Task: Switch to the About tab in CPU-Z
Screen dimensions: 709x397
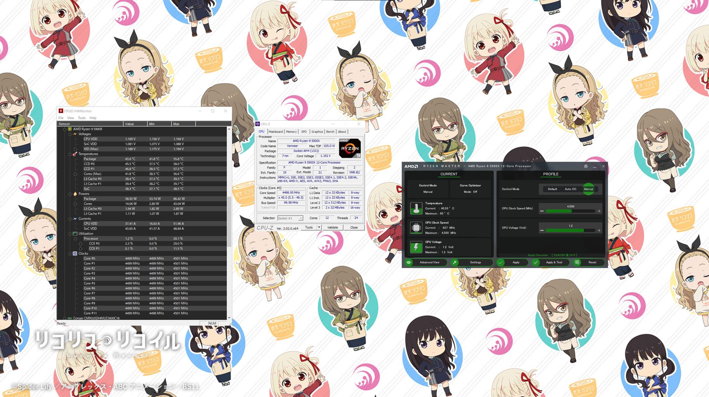Action: [342, 132]
